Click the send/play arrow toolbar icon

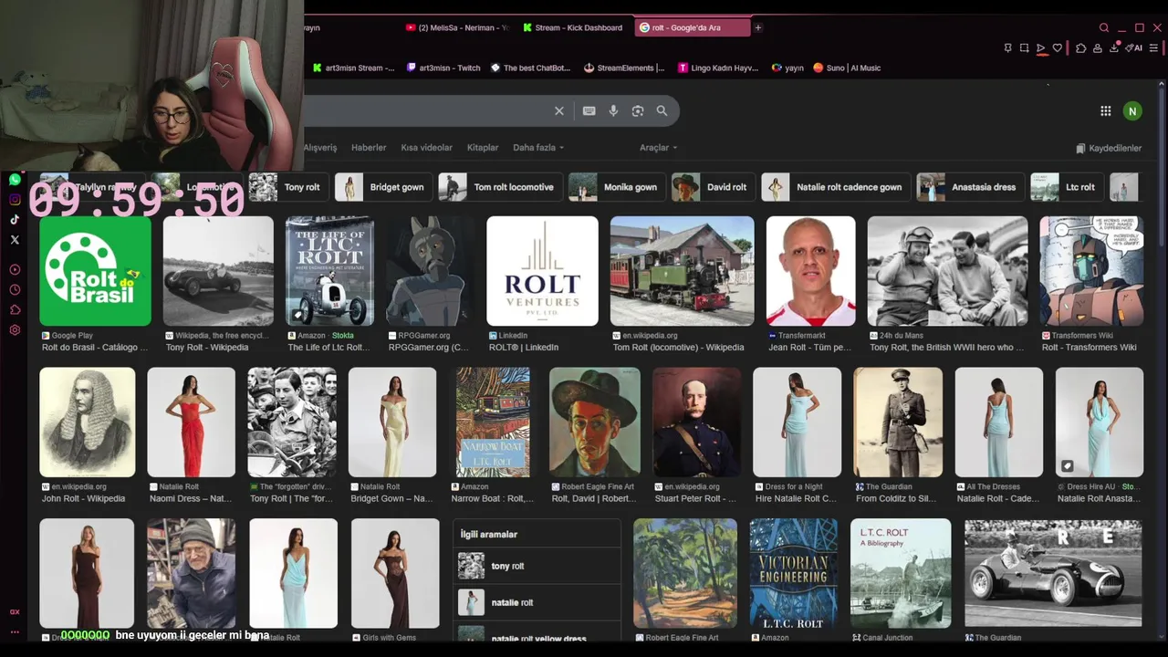1040,48
